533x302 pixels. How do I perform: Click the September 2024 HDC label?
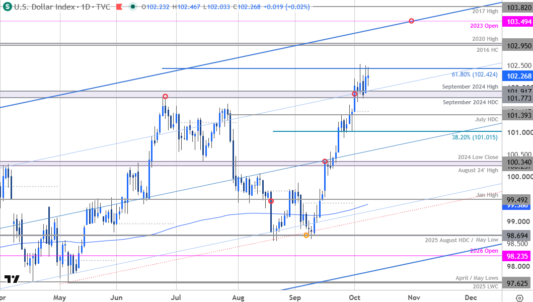[471, 102]
